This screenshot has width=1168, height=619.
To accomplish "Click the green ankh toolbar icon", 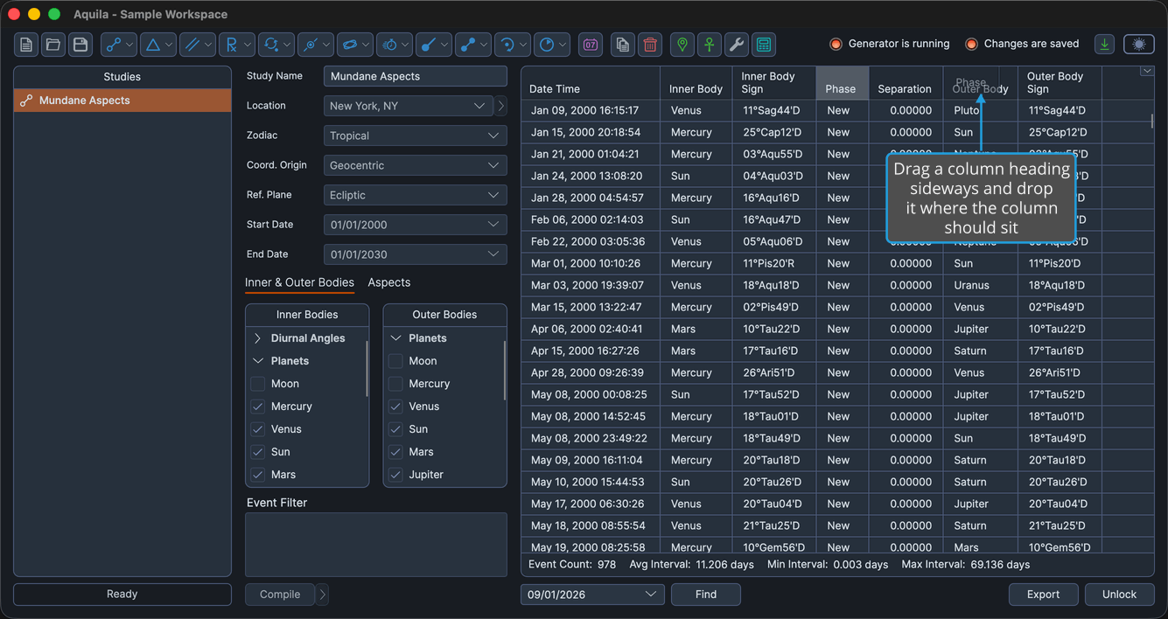I will coord(710,45).
